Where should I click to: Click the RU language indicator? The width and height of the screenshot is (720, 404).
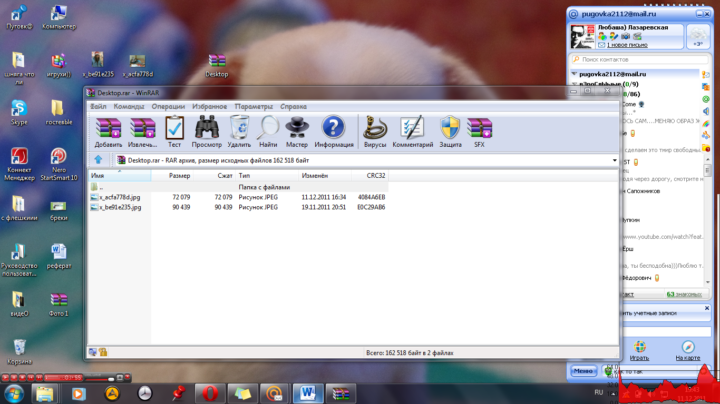(599, 392)
